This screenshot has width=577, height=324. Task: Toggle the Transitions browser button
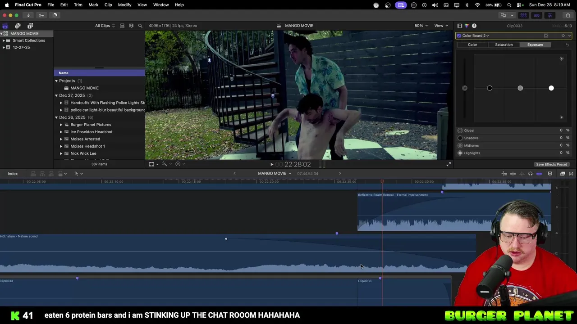pyautogui.click(x=571, y=174)
